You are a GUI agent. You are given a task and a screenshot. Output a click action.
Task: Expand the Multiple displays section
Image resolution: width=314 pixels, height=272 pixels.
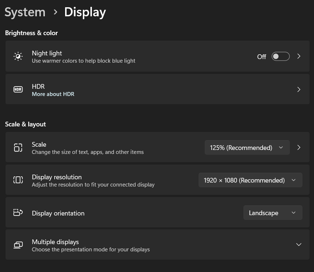click(x=299, y=244)
